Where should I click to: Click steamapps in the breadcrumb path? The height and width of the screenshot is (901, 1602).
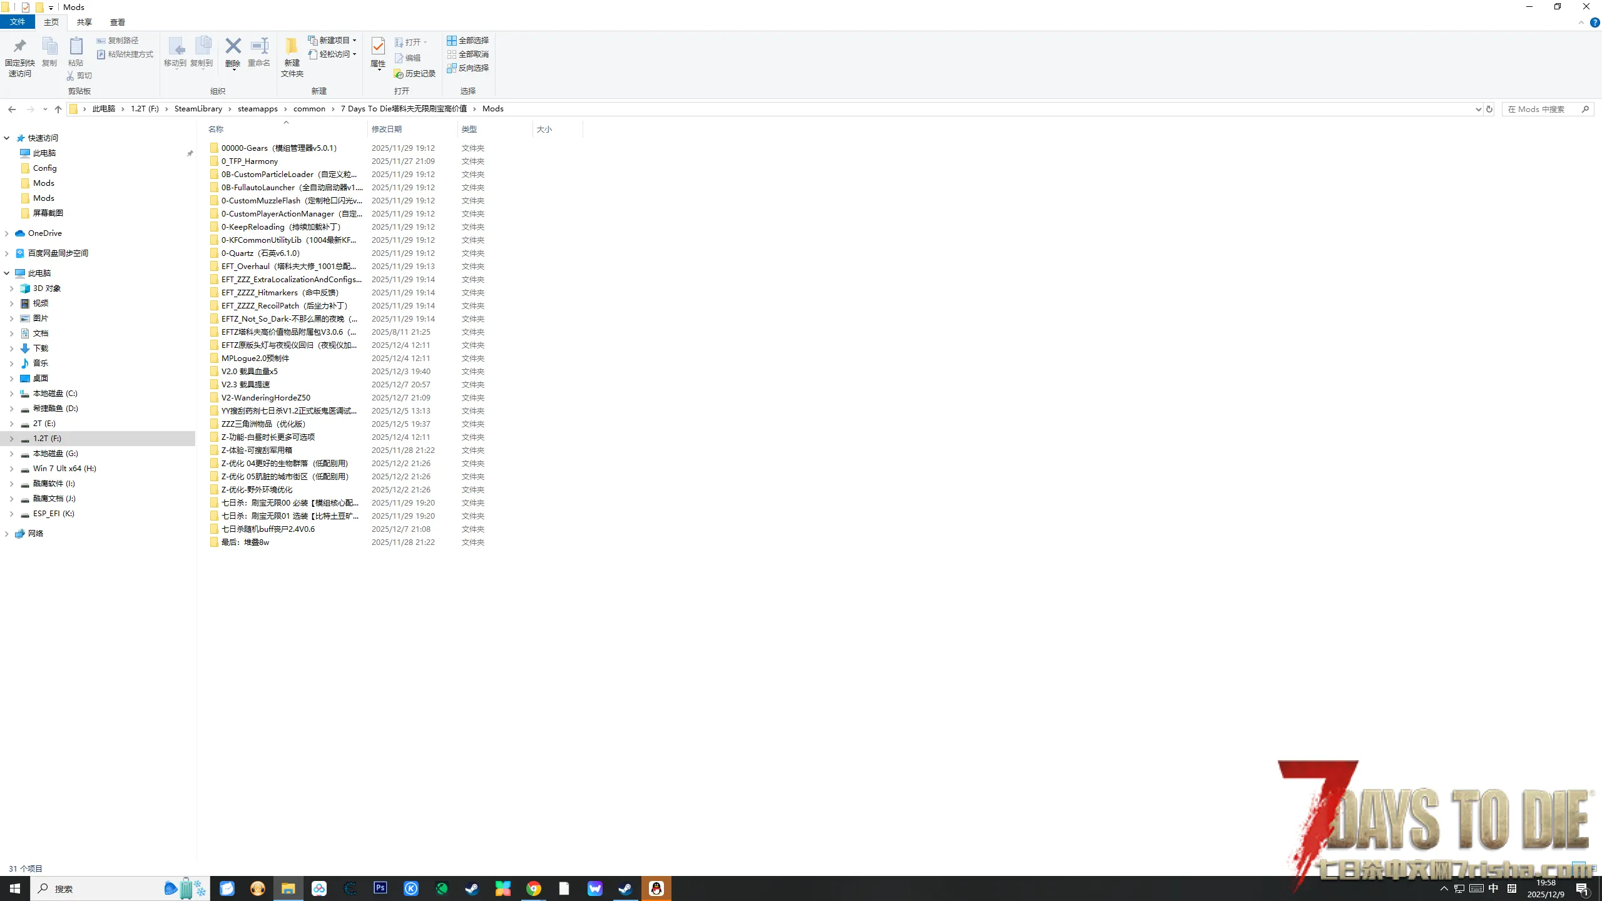(257, 109)
